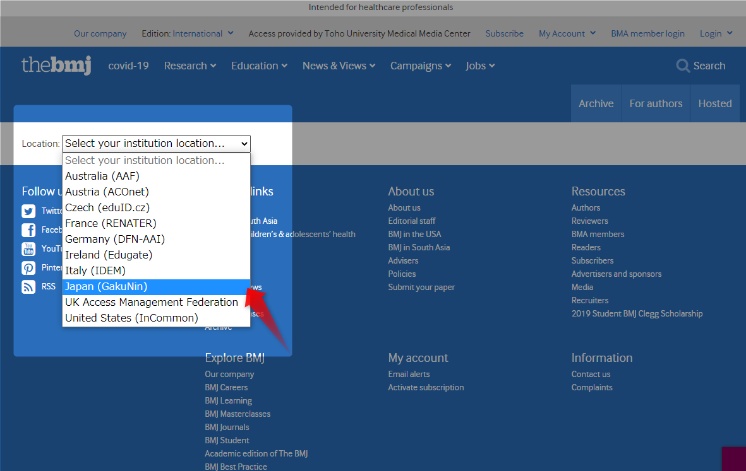Click the YouTube icon
Viewport: 746px width, 471px height.
coord(28,249)
